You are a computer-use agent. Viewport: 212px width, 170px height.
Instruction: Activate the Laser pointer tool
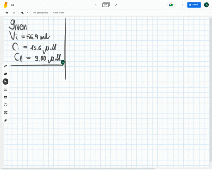(x=6, y=120)
